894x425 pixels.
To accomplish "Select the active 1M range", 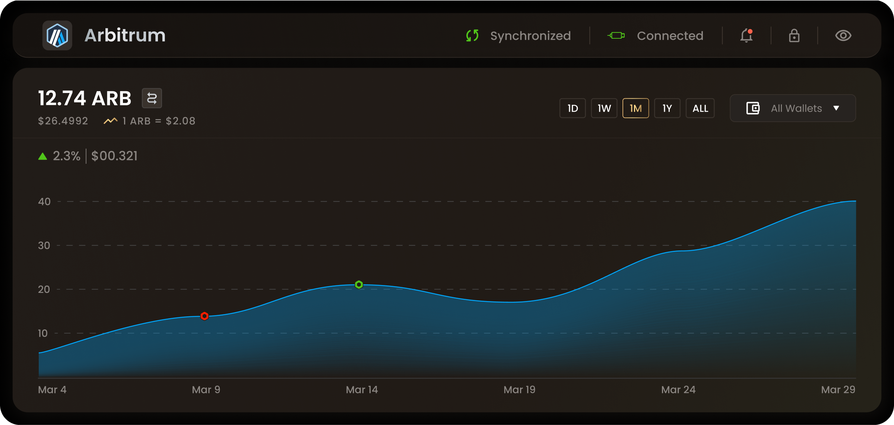I will (x=635, y=108).
